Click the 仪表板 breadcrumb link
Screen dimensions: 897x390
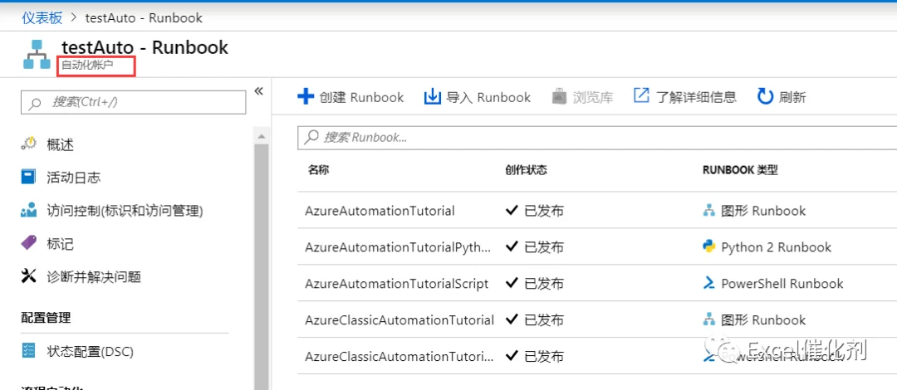click(42, 17)
